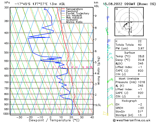The height and width of the screenshot is (122, 158).
Task: Click the K index value 22
Action: (x=140, y=41)
